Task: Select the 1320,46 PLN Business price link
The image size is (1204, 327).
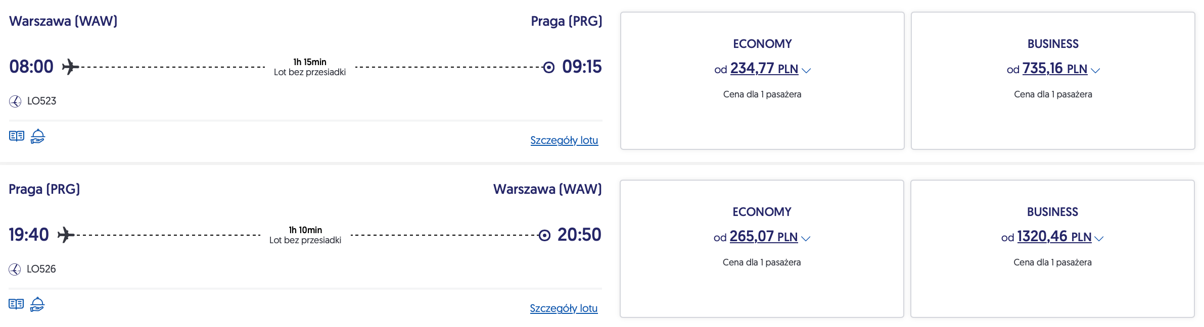Action: click(x=1054, y=237)
